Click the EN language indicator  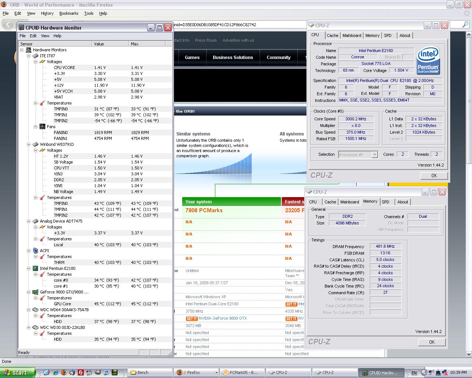[414, 373]
